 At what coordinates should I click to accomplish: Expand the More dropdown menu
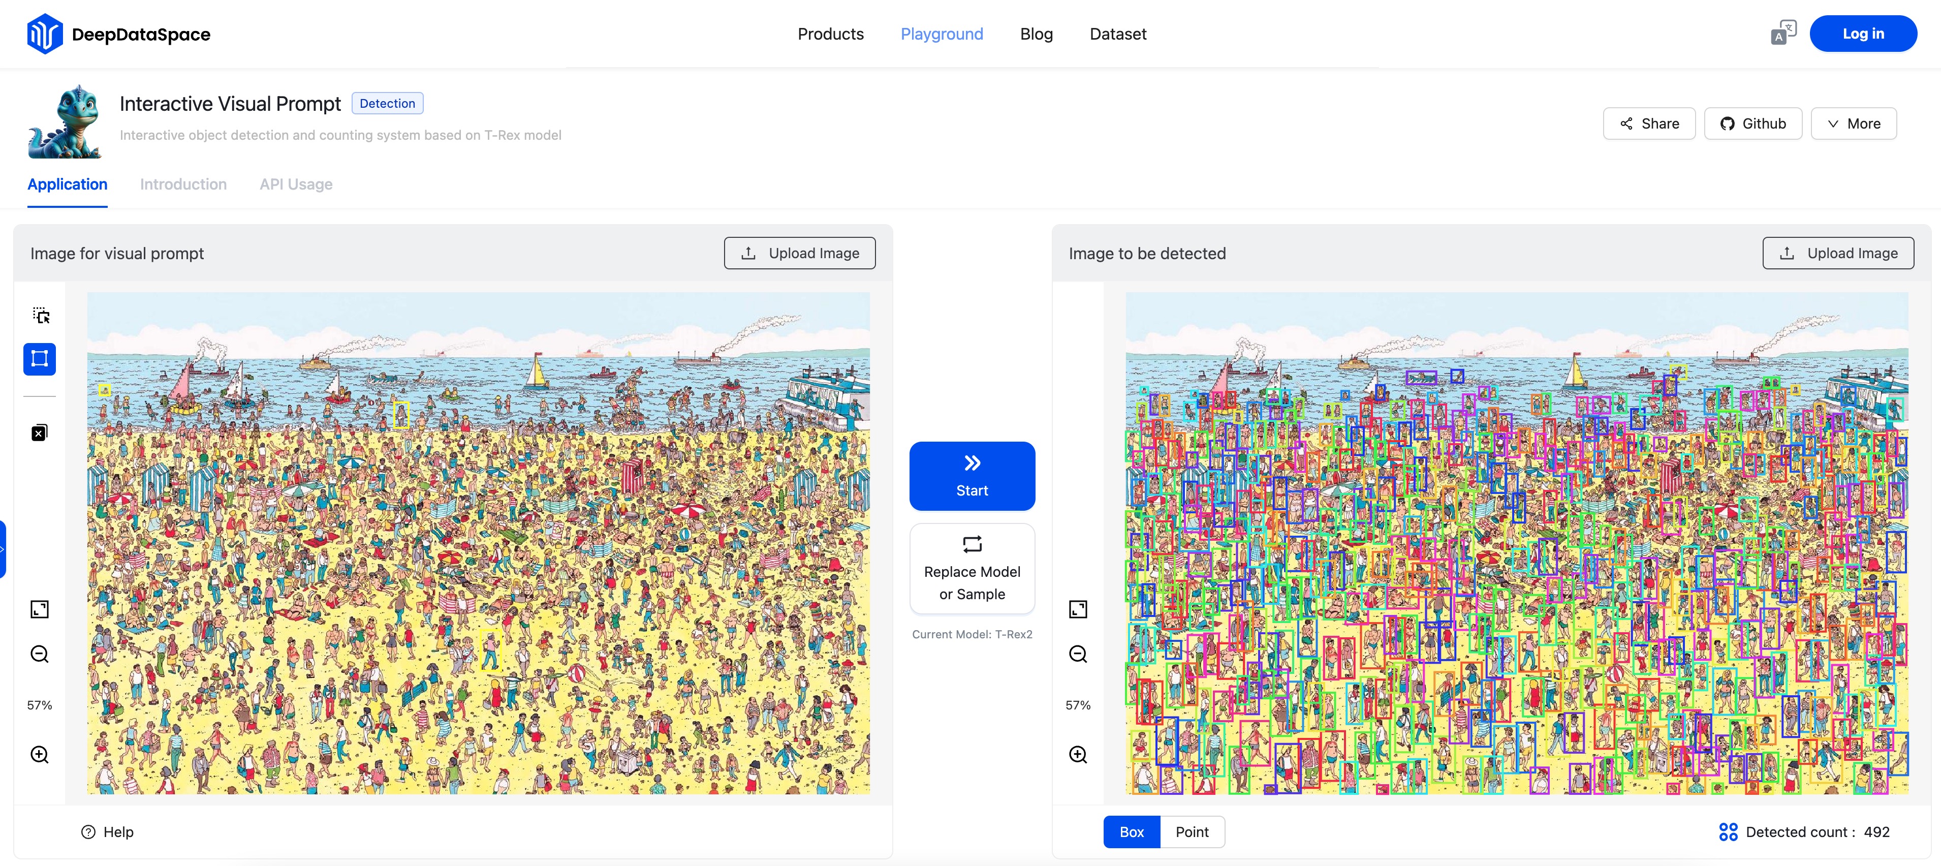1853,123
